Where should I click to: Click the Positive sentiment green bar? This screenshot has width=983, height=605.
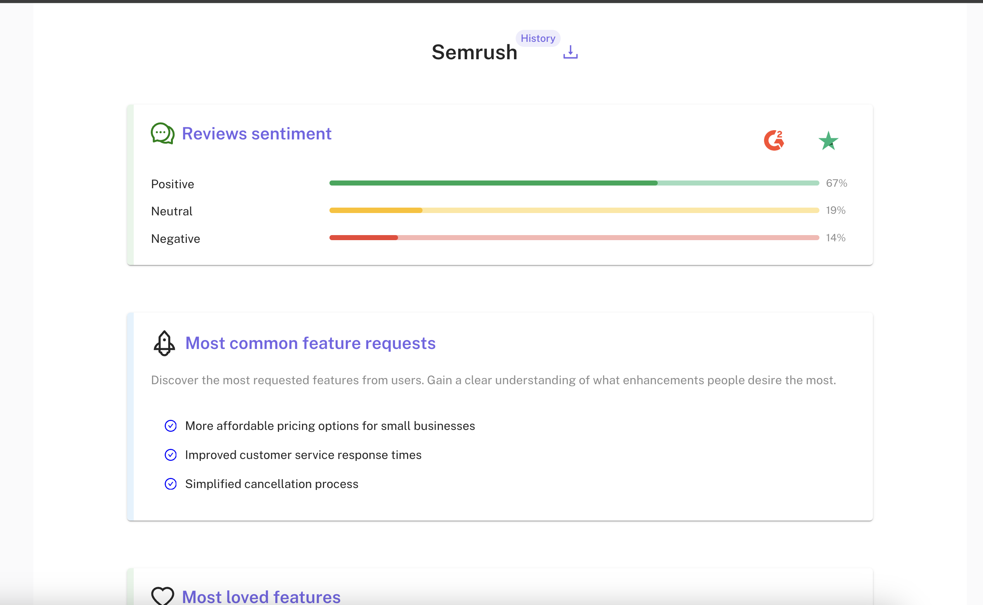click(x=493, y=183)
